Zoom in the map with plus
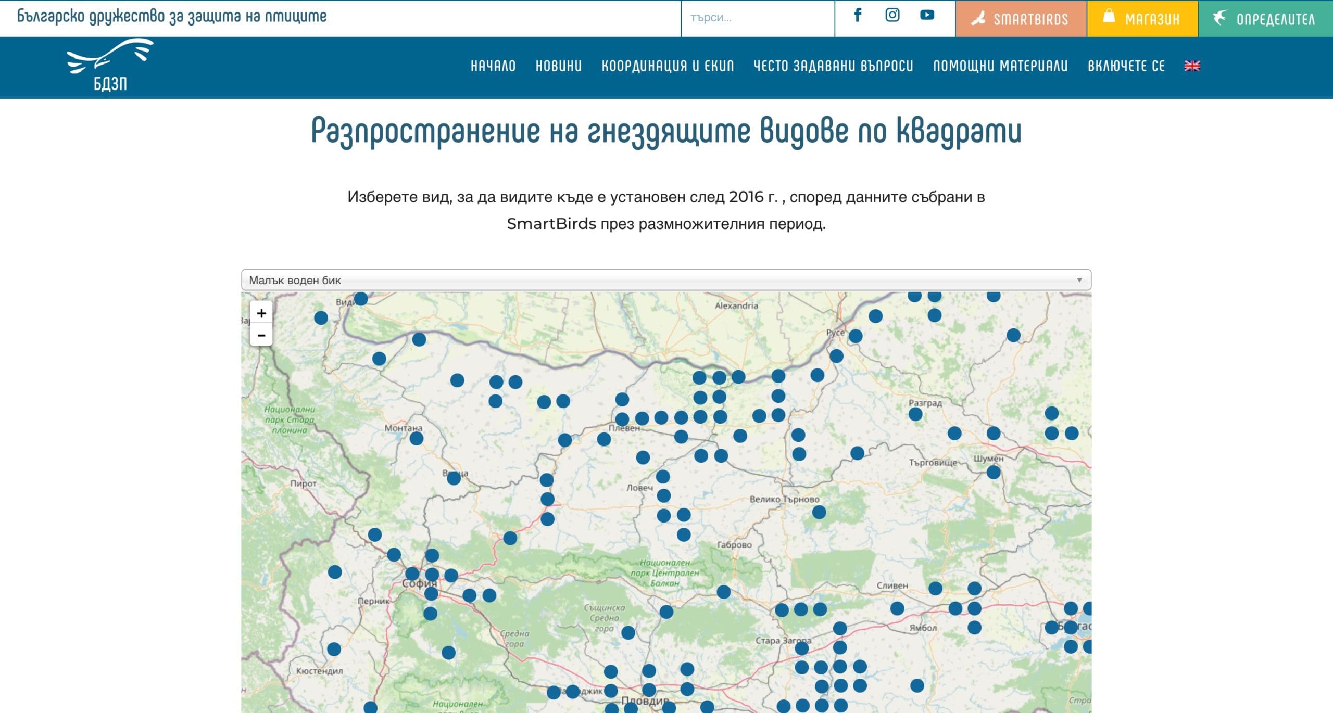This screenshot has width=1333, height=713. [261, 313]
